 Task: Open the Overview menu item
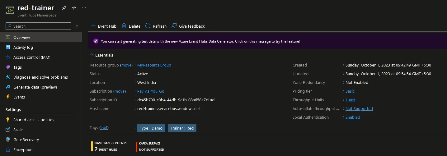click(x=41, y=37)
